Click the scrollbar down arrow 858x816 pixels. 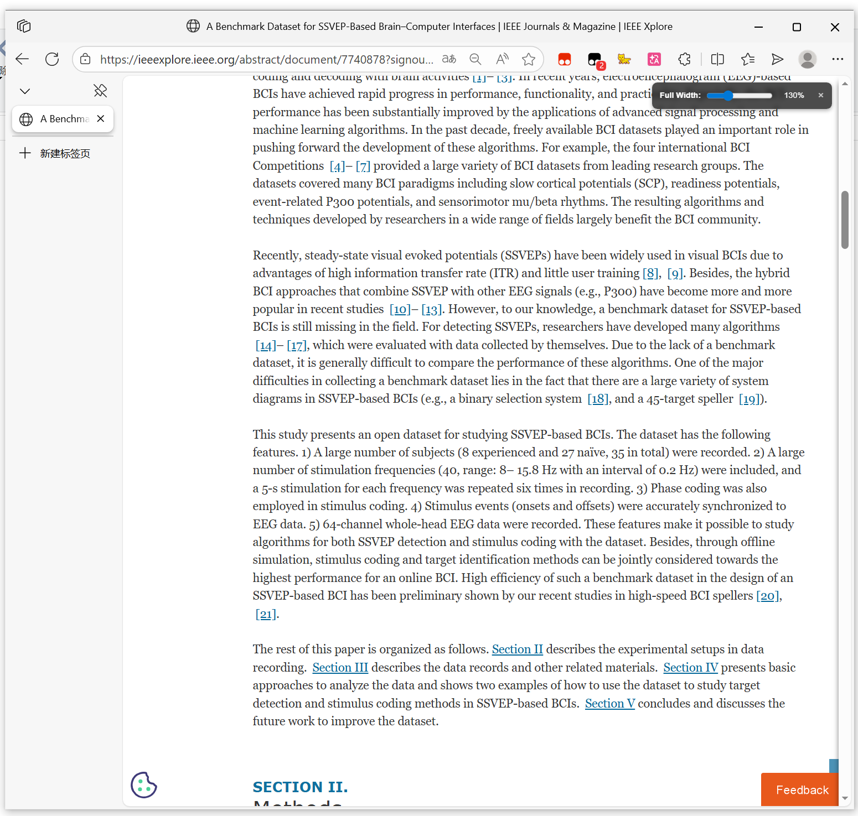click(x=845, y=798)
